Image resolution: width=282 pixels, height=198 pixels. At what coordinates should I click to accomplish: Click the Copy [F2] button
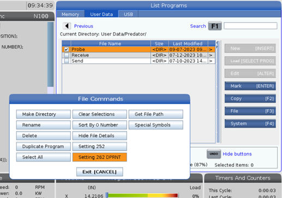coord(250,99)
